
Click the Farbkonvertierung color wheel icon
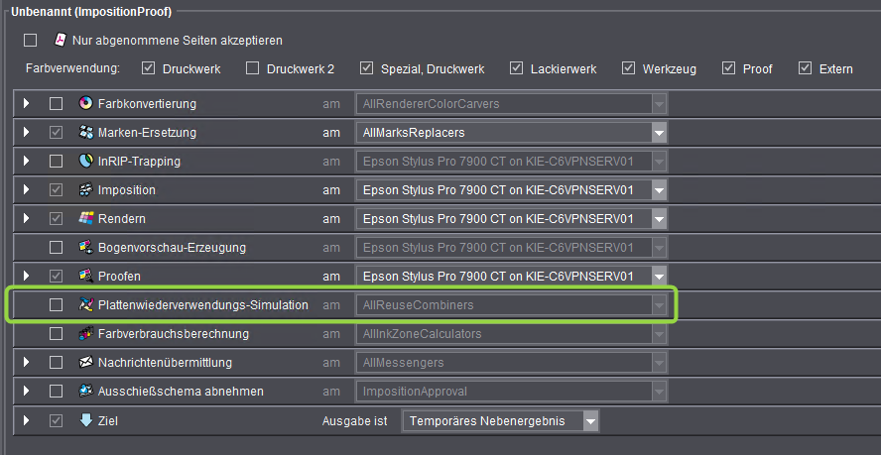85,104
